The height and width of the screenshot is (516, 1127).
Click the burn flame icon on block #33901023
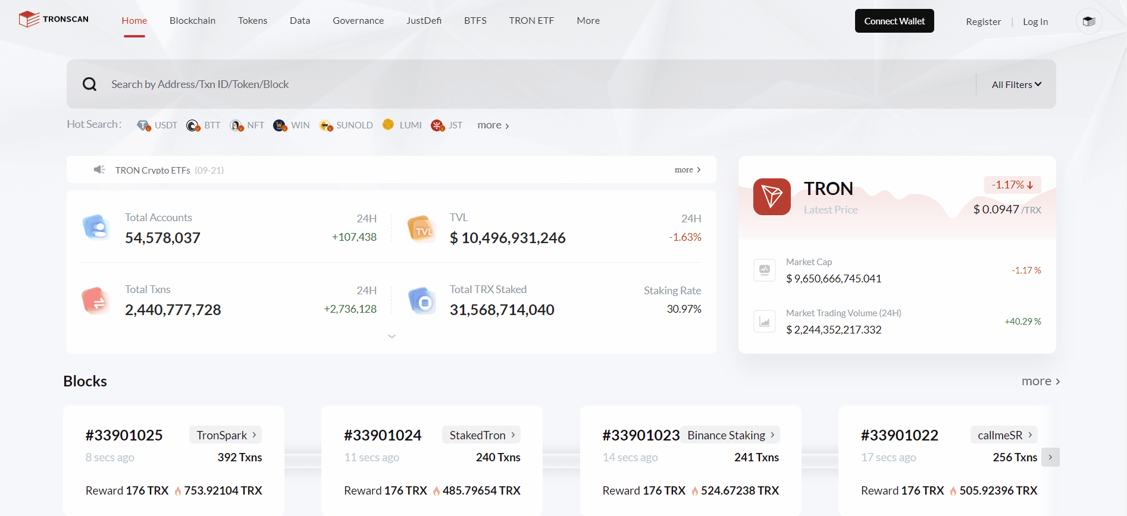point(694,491)
